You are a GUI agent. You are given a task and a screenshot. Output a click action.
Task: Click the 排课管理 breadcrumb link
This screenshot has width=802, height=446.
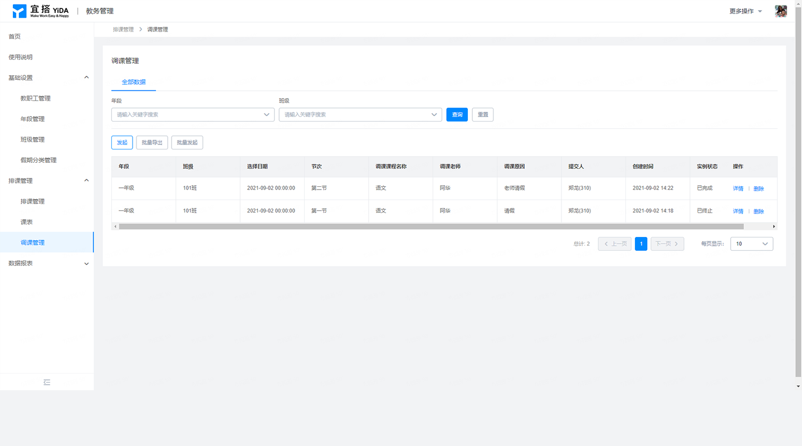(123, 30)
